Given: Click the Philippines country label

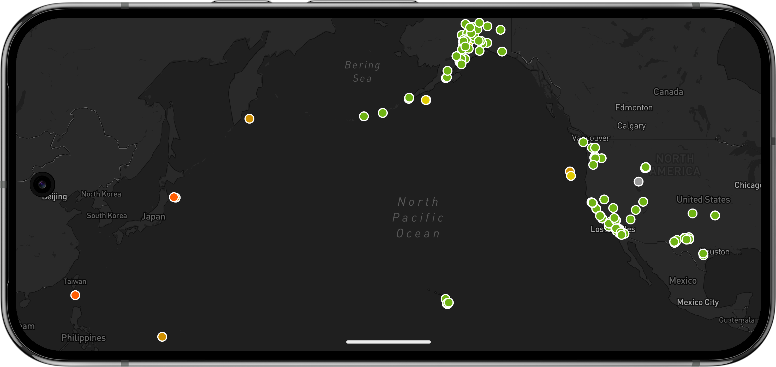Looking at the screenshot, I should pyautogui.click(x=83, y=338).
